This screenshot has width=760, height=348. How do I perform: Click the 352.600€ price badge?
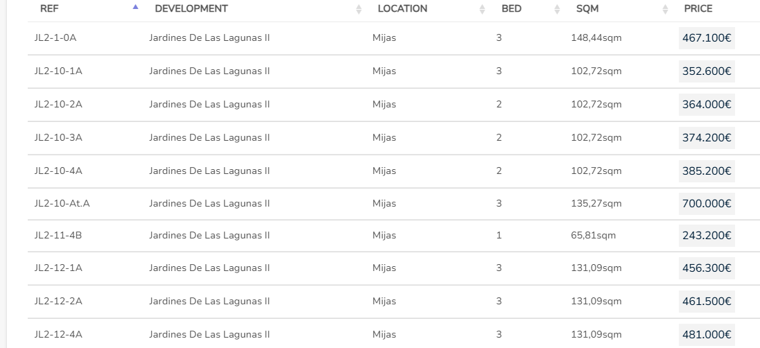click(x=707, y=71)
